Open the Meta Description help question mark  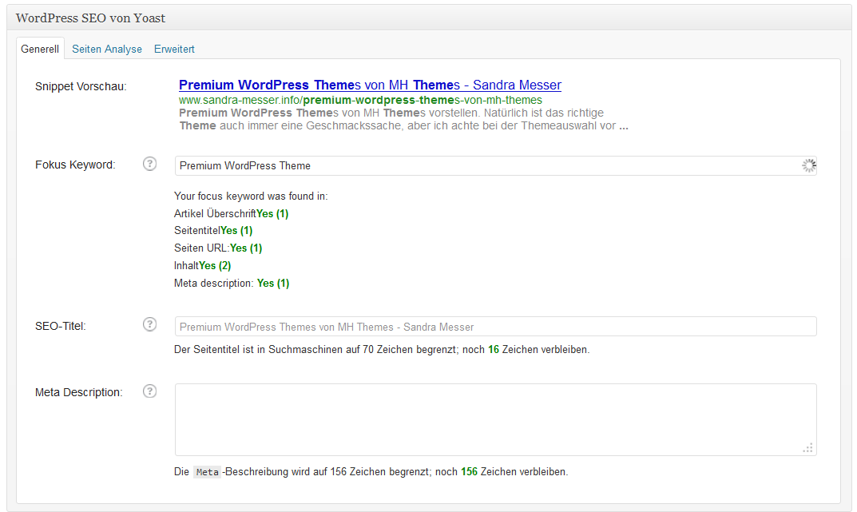click(x=149, y=391)
